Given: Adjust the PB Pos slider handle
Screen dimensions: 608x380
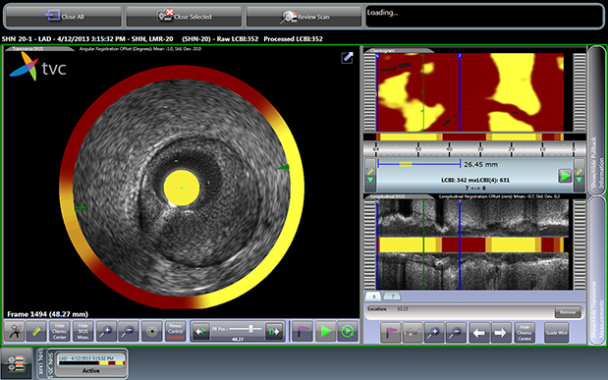Looking at the screenshot, I should (250, 329).
